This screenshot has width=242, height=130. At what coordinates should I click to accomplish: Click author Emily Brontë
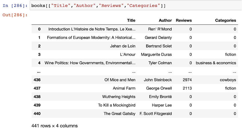click(x=160, y=97)
